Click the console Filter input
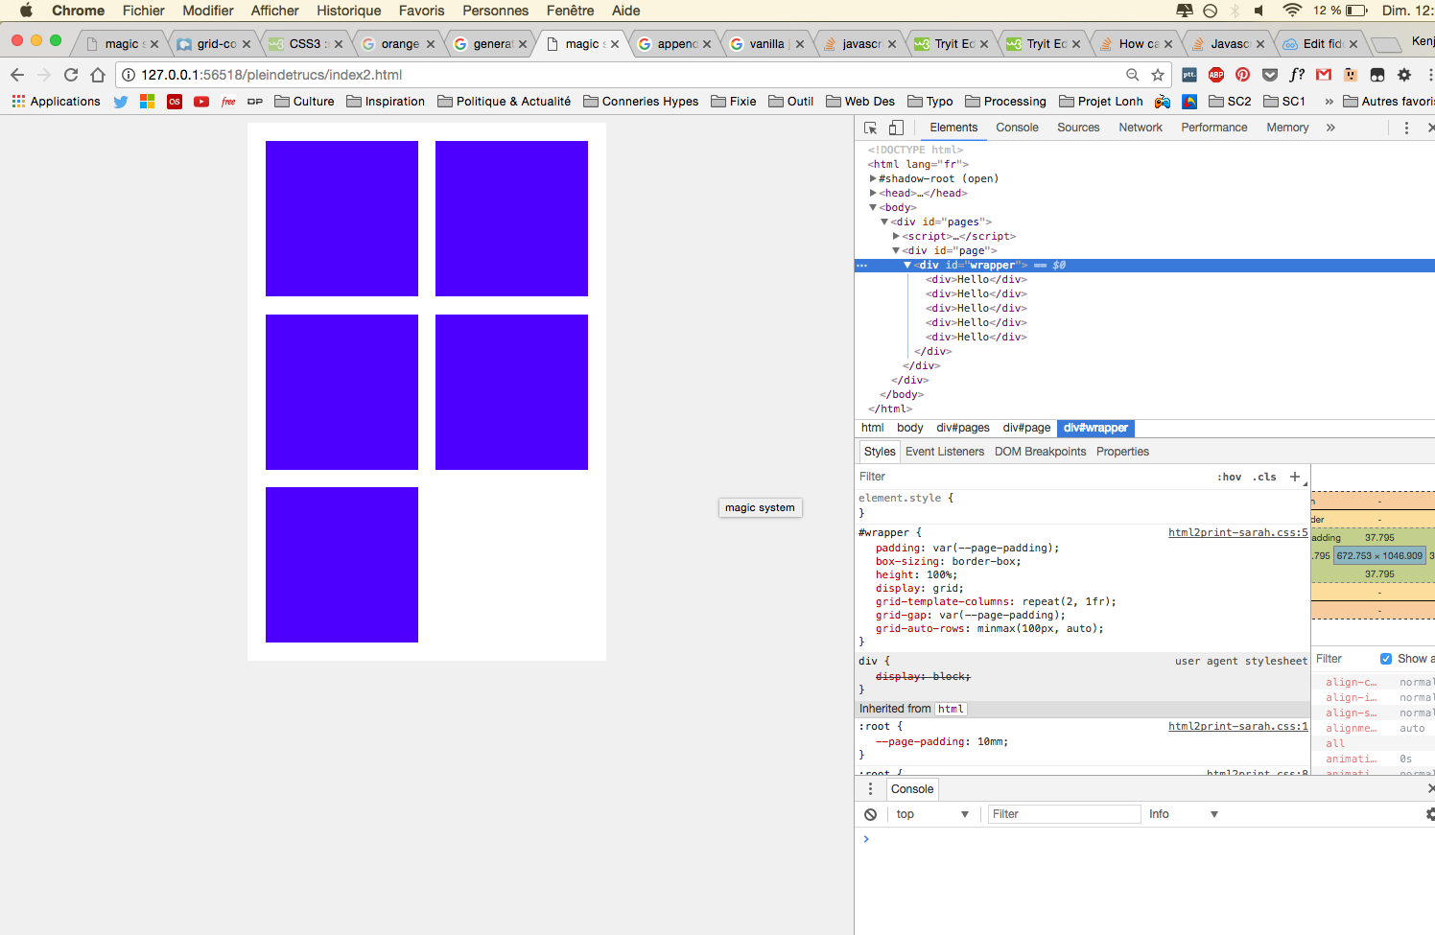The width and height of the screenshot is (1435, 935). 1065,814
